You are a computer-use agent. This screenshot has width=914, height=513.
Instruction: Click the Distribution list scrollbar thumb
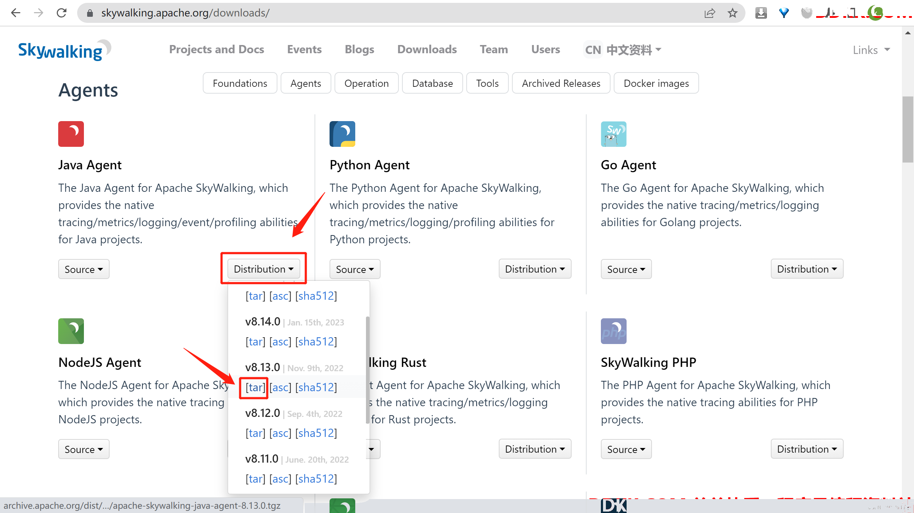367,370
